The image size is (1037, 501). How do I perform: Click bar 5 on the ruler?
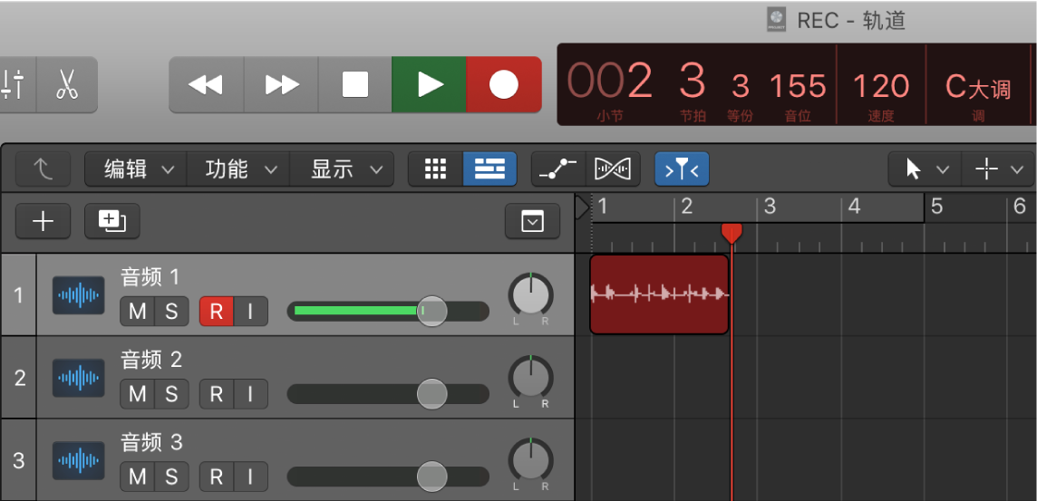(936, 207)
